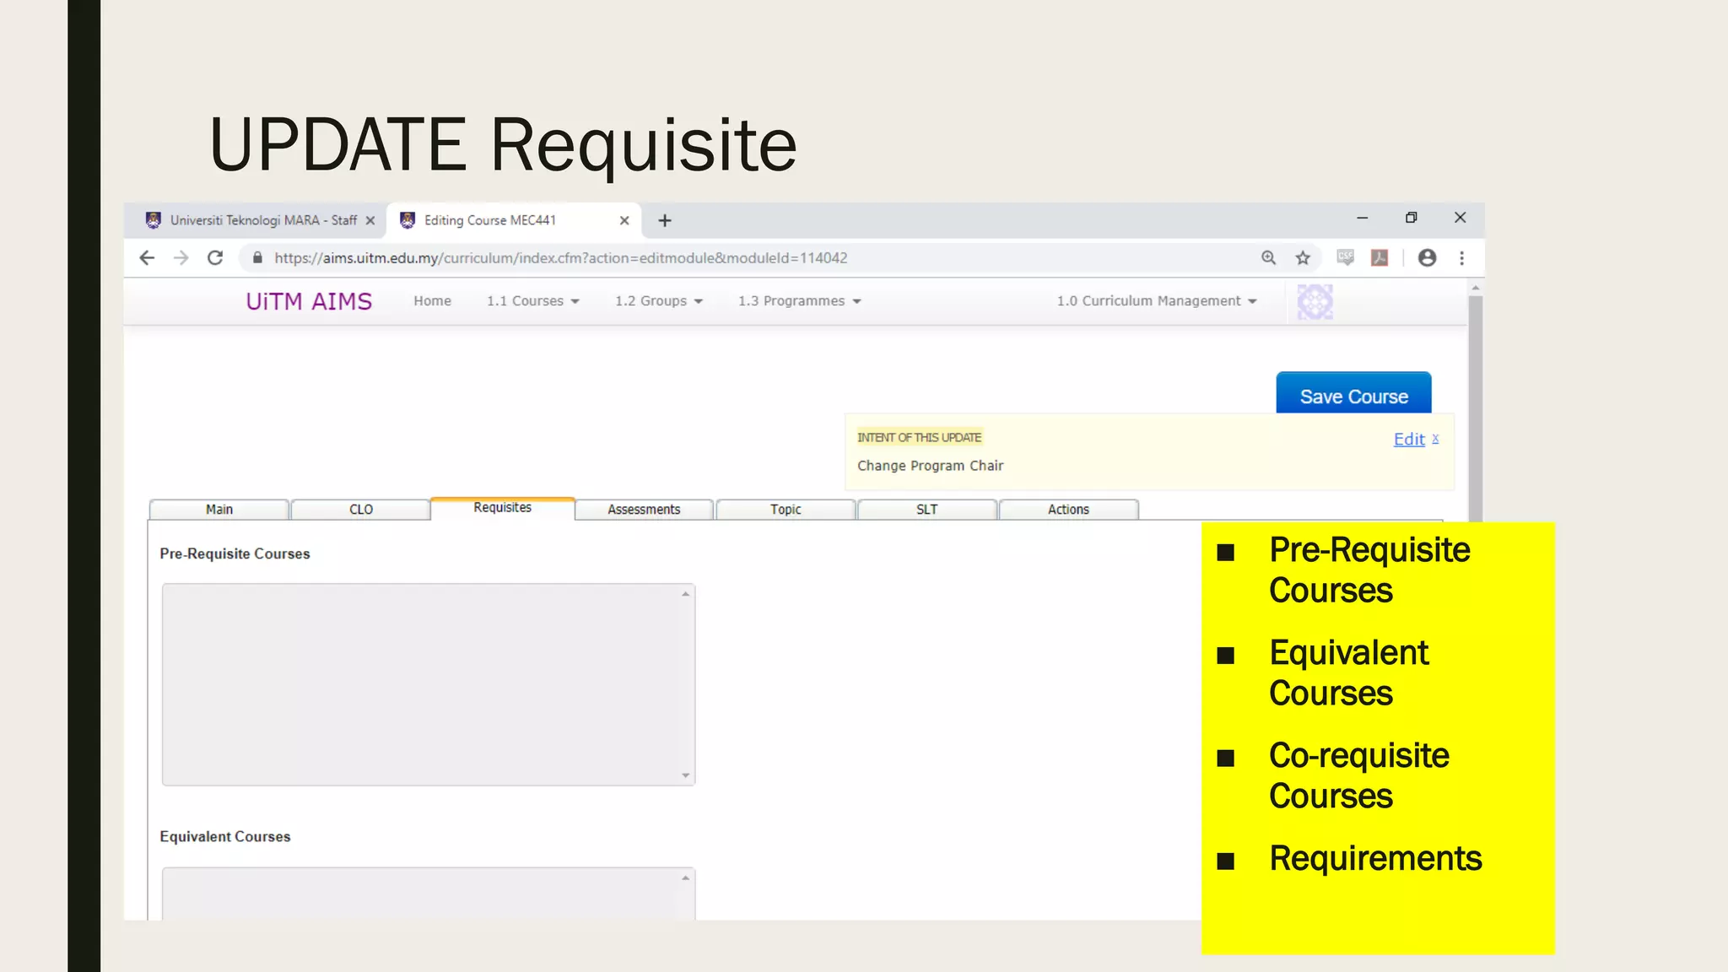Click the Edit link in intent box
The height and width of the screenshot is (972, 1728).
(x=1408, y=440)
